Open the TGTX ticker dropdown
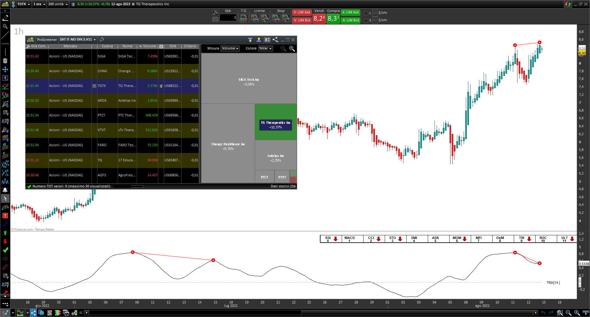The width and height of the screenshot is (590, 317). coord(24,4)
